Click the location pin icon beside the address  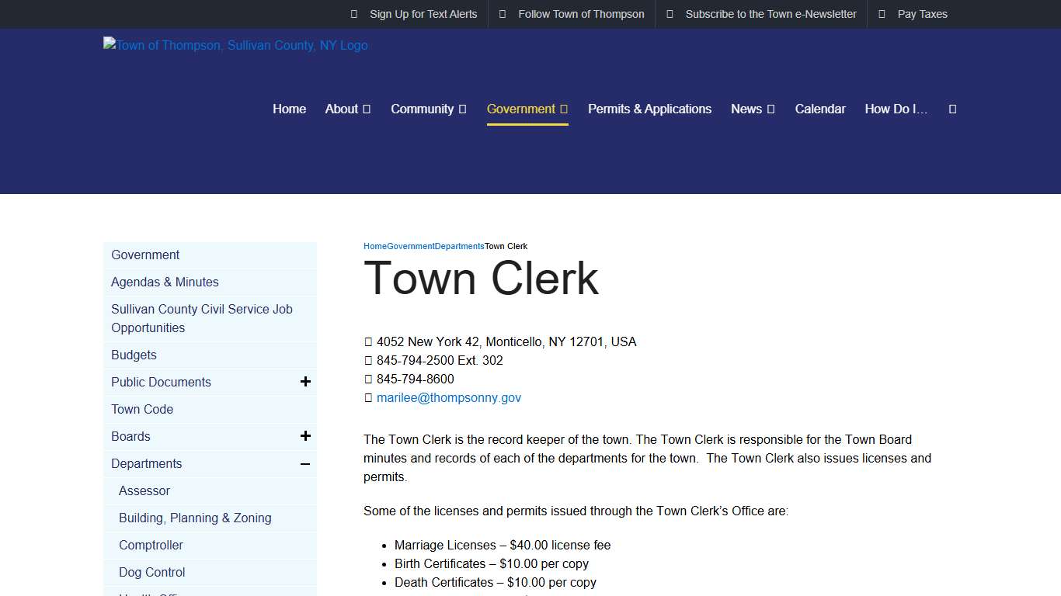point(367,341)
